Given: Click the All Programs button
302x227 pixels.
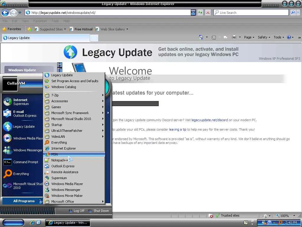Looking at the screenshot, I should [22, 201].
